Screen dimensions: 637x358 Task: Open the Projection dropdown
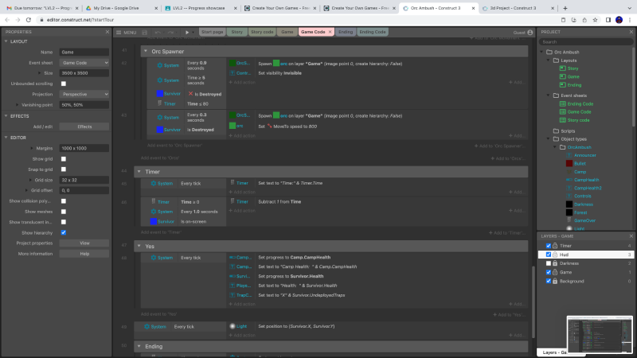(85, 93)
